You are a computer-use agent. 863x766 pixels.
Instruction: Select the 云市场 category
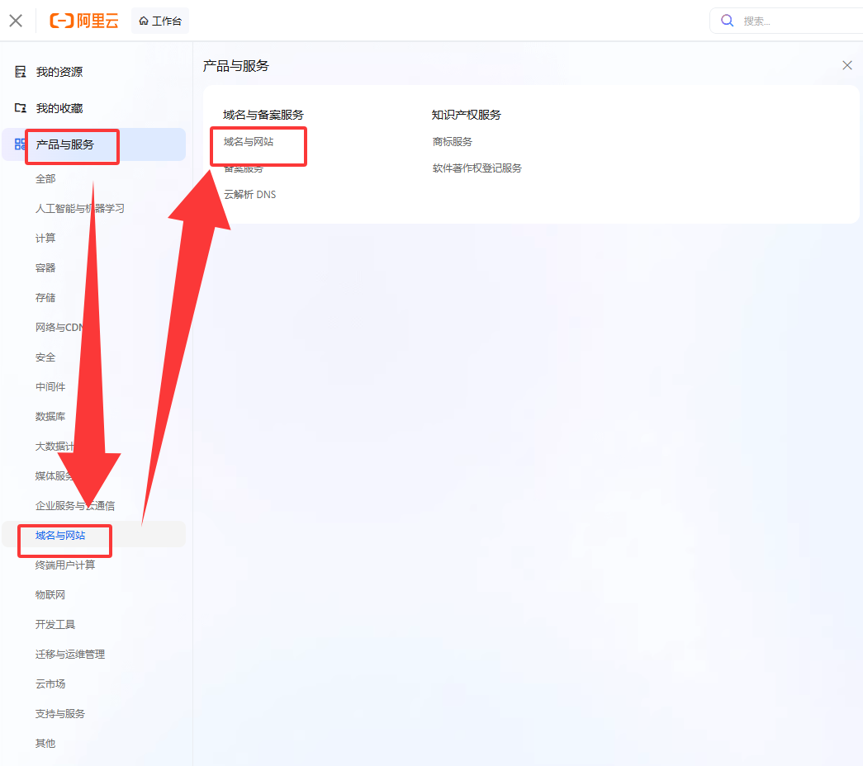(x=50, y=684)
